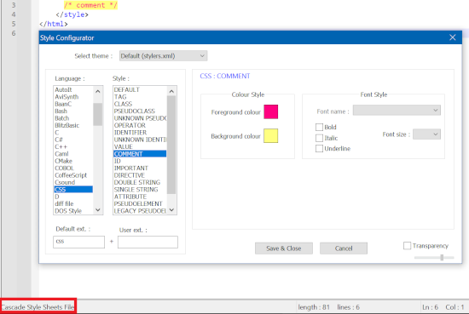Select AviSynth in the Language list
This screenshot has height=314, width=469.
click(73, 97)
